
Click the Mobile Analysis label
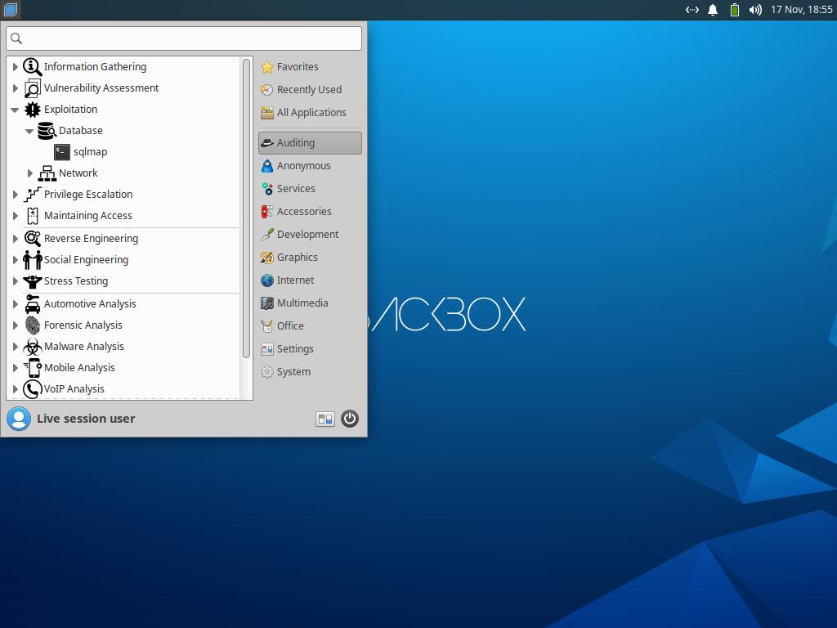pyautogui.click(x=79, y=368)
